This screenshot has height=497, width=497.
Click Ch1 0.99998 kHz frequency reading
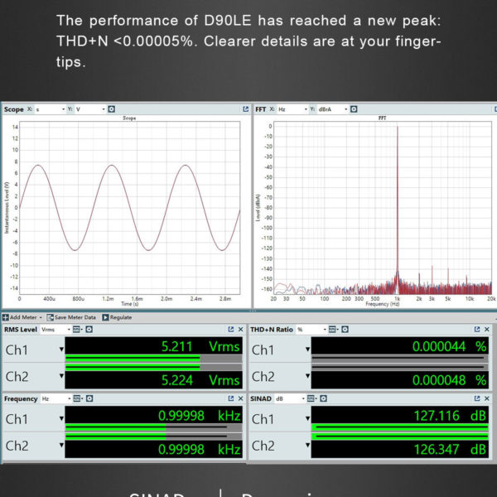(x=200, y=416)
